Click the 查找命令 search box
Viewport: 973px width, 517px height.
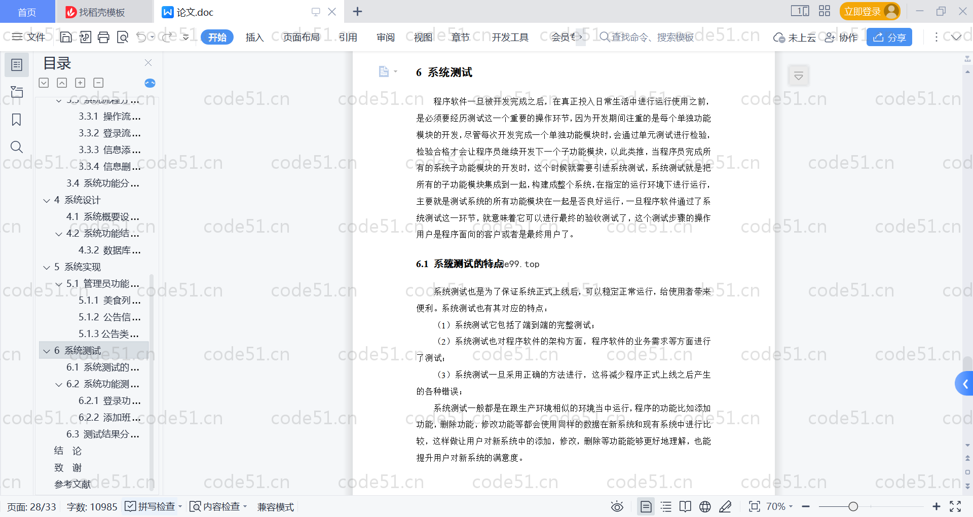click(x=647, y=37)
